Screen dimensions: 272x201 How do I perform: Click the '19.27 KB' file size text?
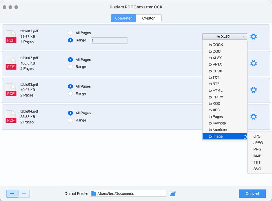pos(28,90)
